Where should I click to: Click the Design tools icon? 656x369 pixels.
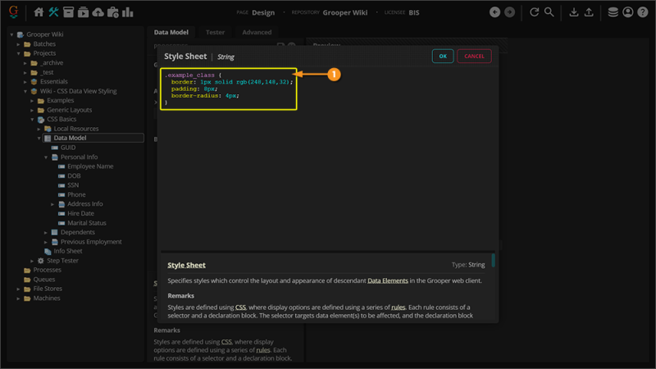[x=53, y=12]
